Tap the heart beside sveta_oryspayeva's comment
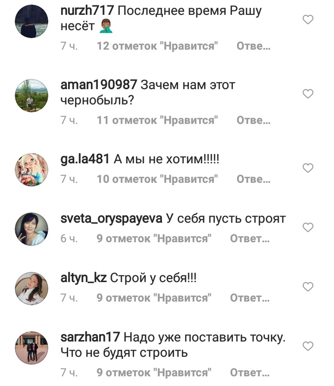Screen dimensions: 334x386 [x=308, y=227]
